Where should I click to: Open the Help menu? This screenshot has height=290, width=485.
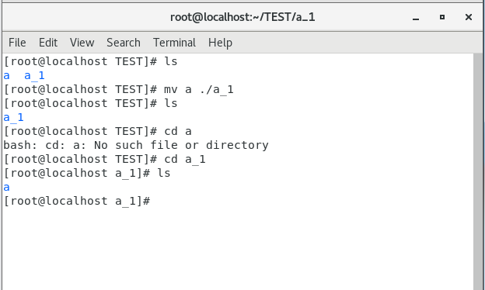click(x=220, y=43)
